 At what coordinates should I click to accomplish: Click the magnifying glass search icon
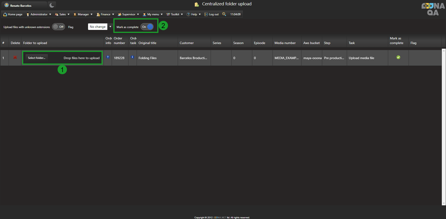pyautogui.click(x=224, y=14)
